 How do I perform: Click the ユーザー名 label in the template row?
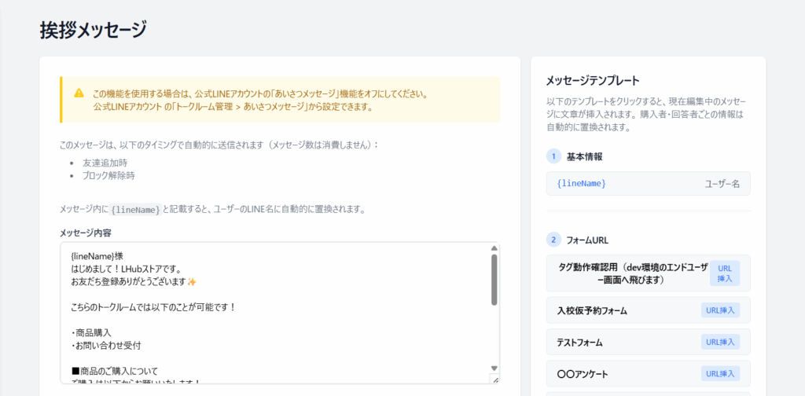(722, 184)
